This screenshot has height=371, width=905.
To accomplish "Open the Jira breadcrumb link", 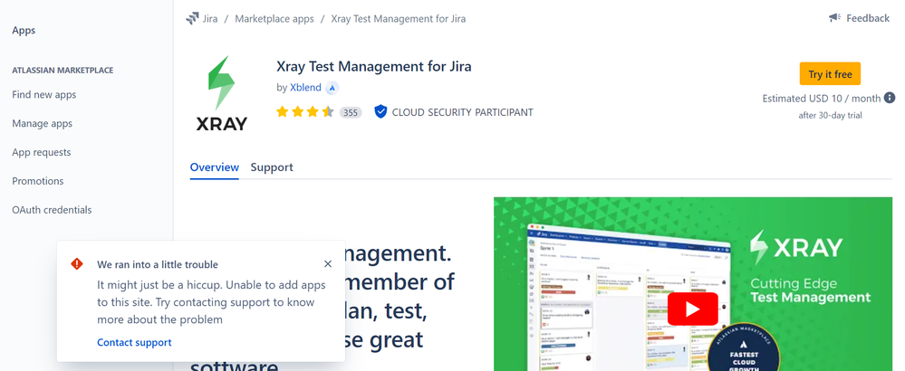I will pos(210,18).
